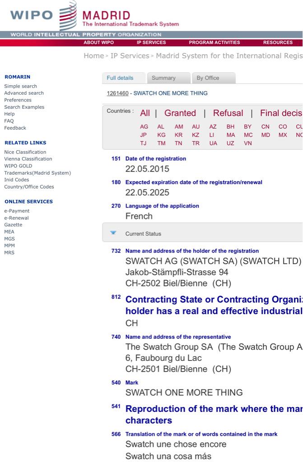Open Nice Classification link
This screenshot has height=462, width=303.
click(25, 152)
